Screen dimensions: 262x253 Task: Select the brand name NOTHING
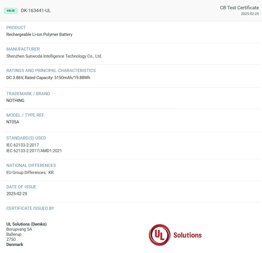[15, 101]
